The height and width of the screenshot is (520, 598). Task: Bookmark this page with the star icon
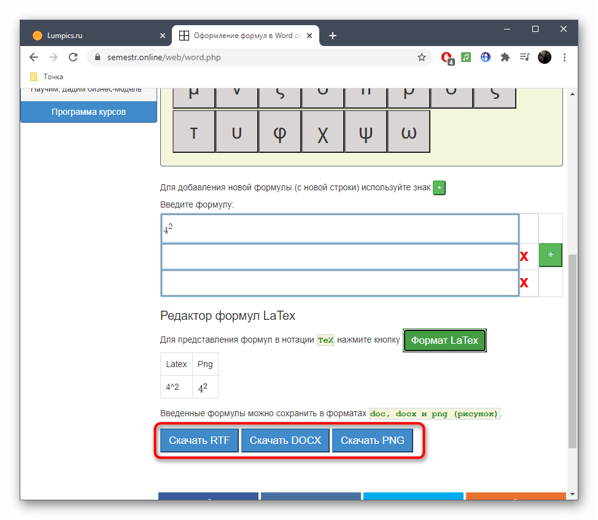pos(421,57)
